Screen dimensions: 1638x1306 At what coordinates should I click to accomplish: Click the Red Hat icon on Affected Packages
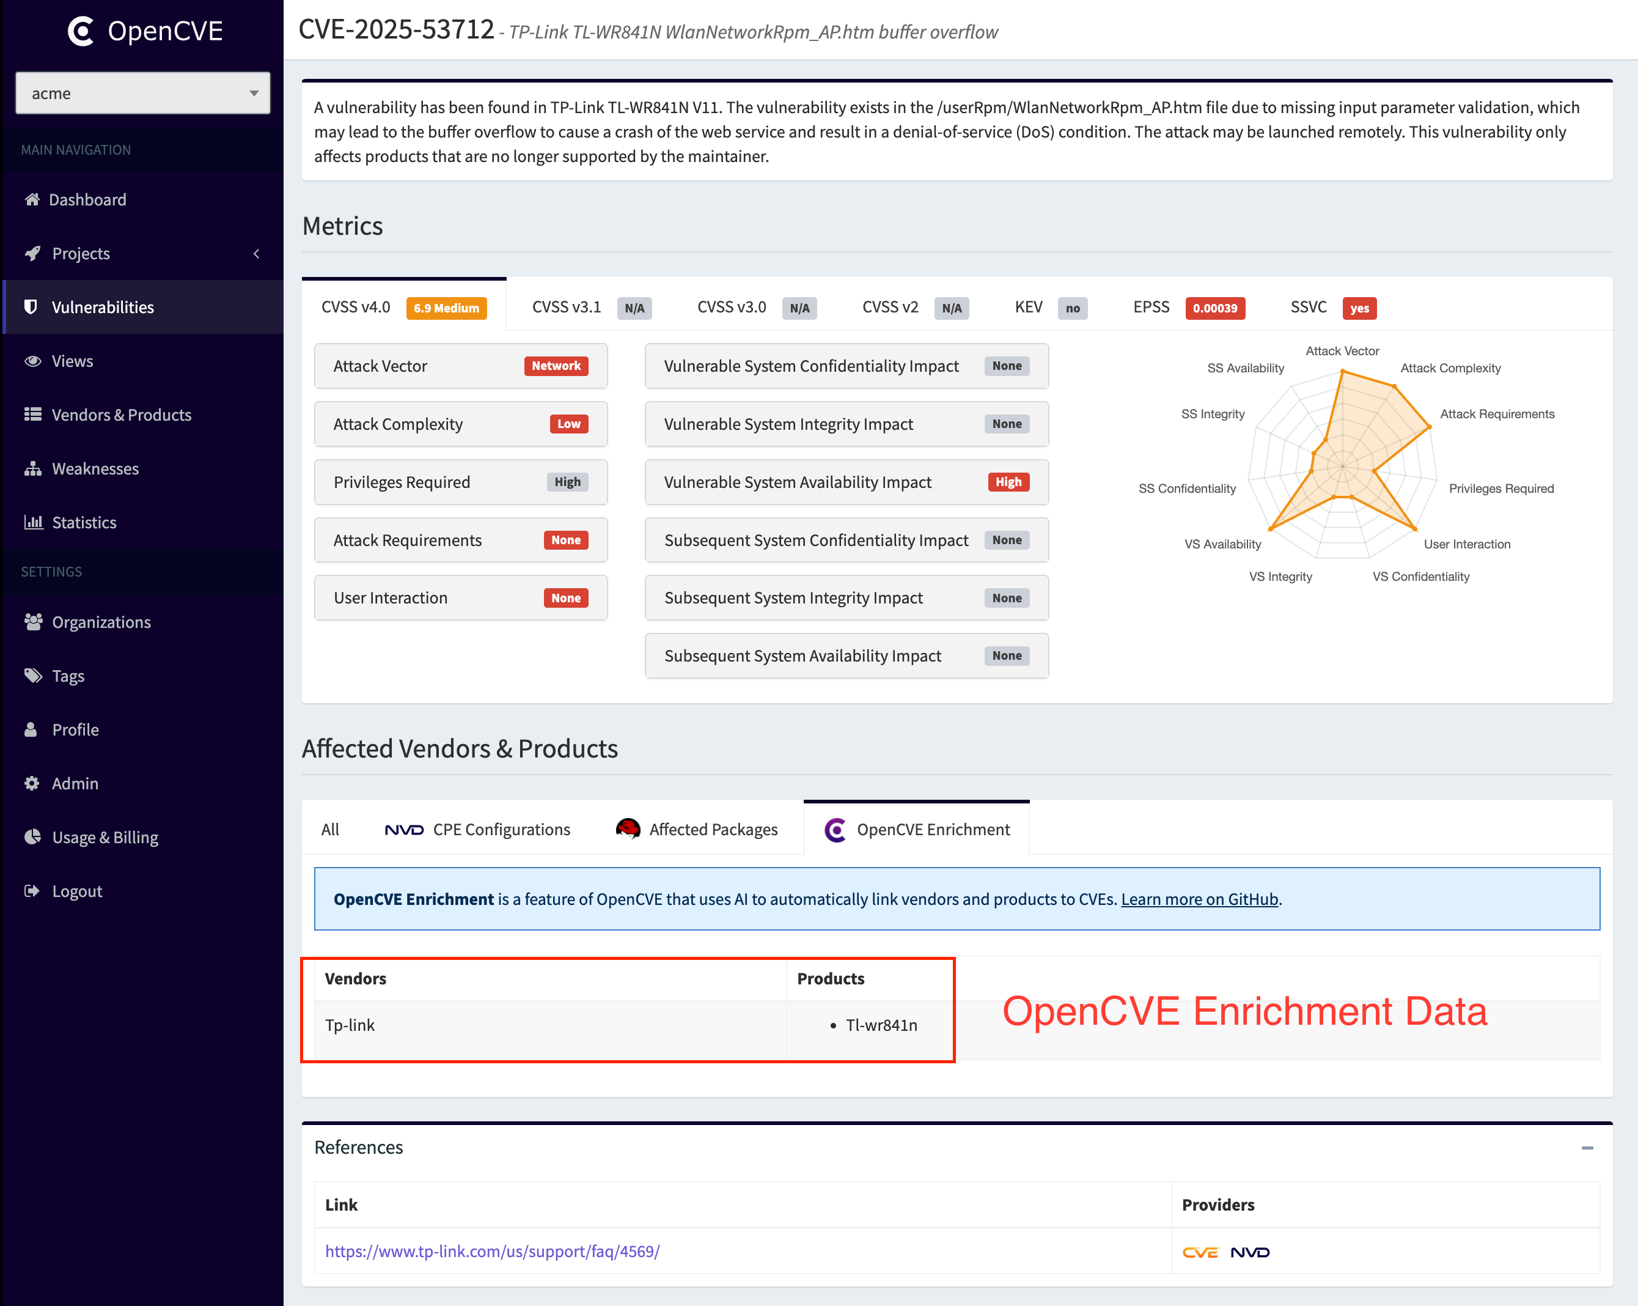pyautogui.click(x=628, y=828)
